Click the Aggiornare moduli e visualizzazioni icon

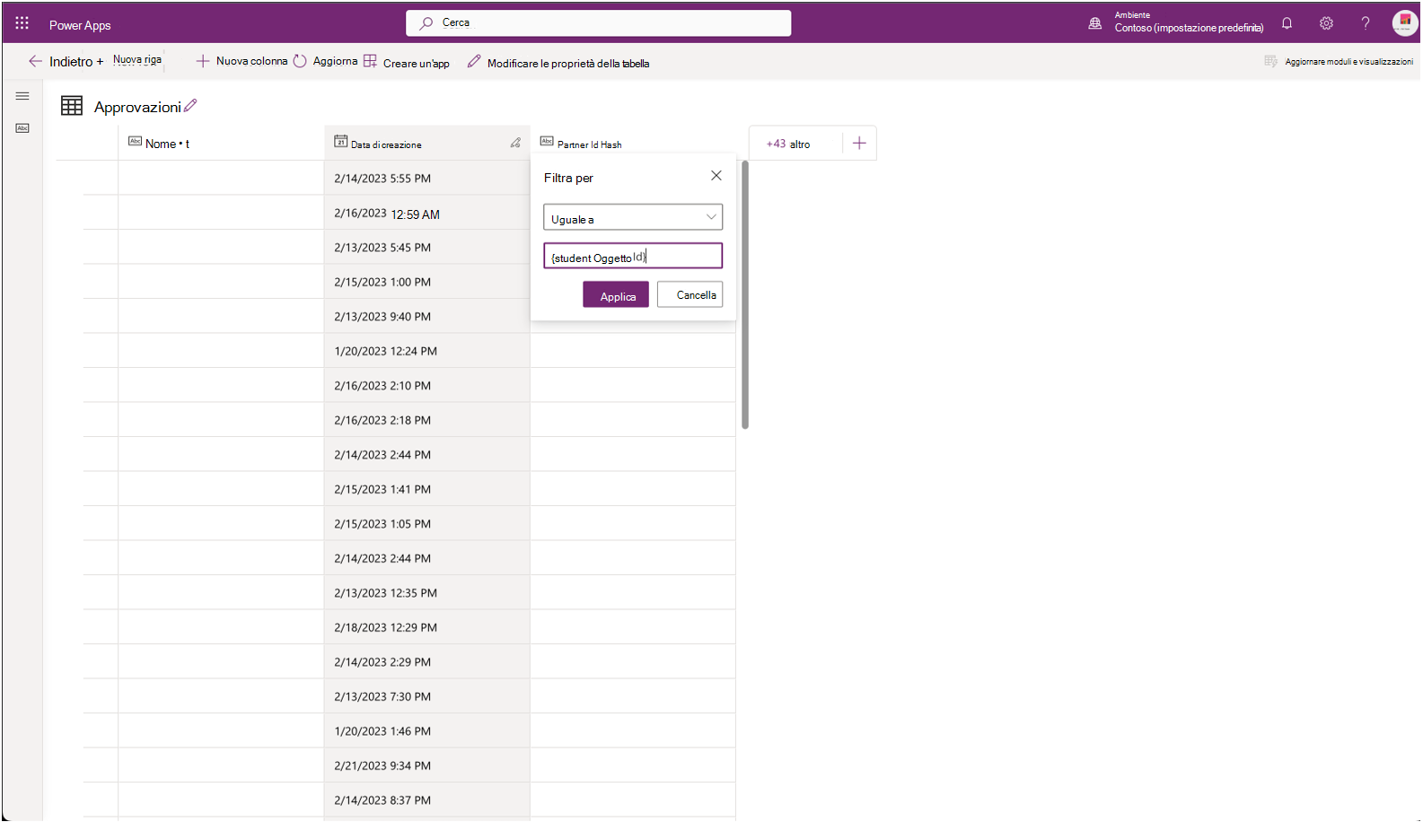click(x=1270, y=61)
